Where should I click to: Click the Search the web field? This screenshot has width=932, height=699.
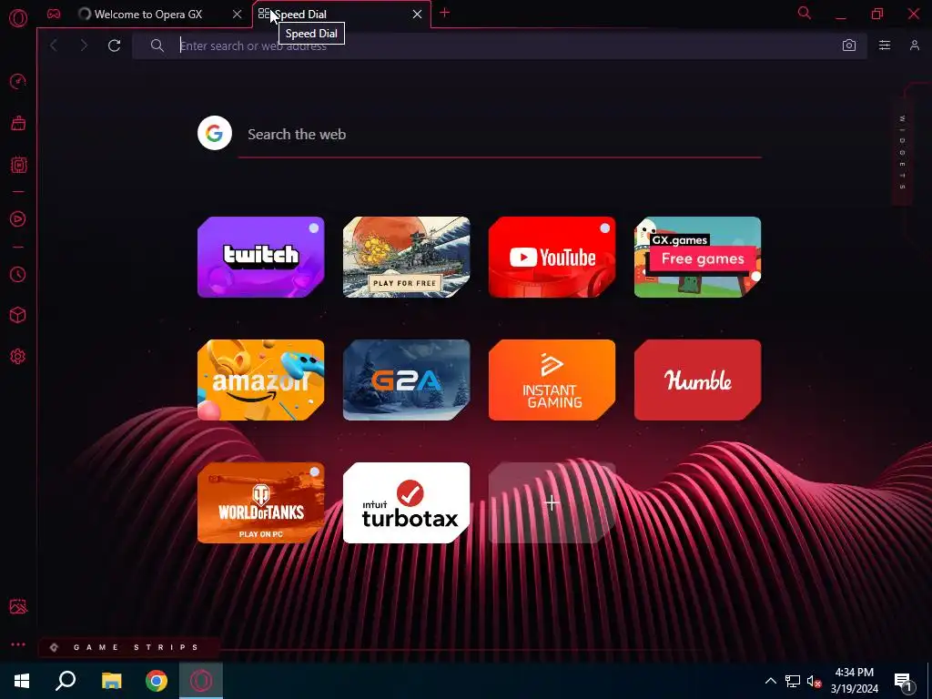pos(500,135)
